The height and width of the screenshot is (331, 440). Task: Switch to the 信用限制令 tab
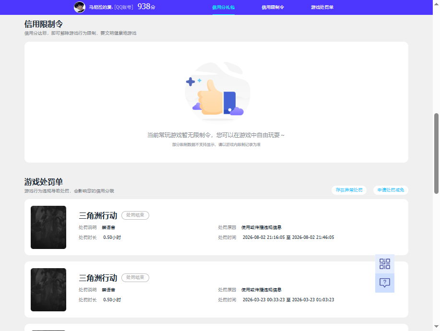[273, 7]
